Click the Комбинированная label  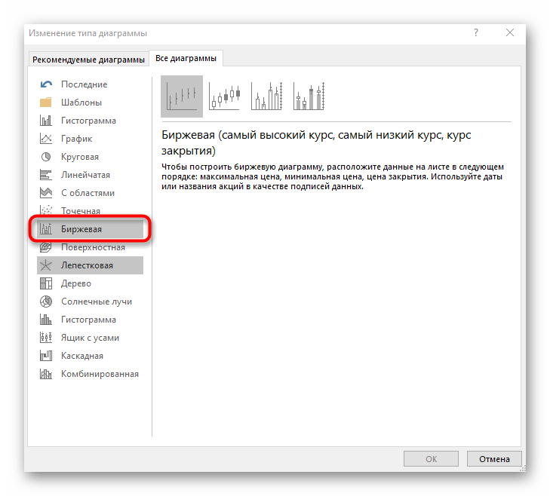[x=100, y=374]
